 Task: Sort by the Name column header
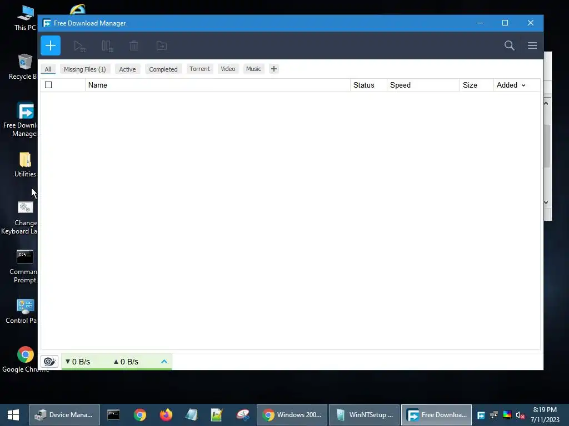[218, 85]
